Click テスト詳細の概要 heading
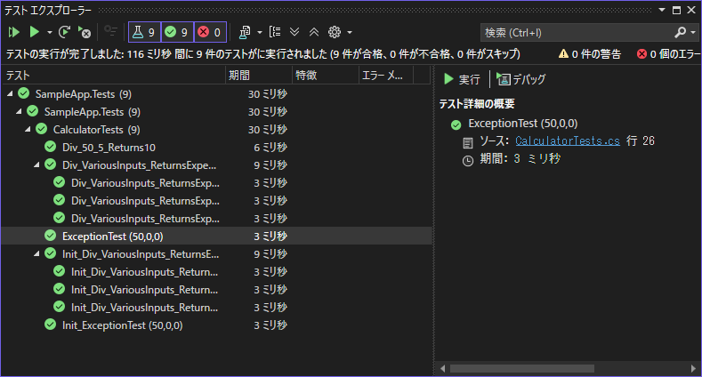 coord(477,104)
